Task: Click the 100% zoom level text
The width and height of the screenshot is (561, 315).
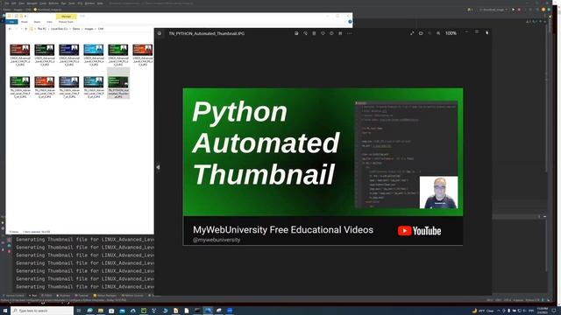Action: pos(451,33)
